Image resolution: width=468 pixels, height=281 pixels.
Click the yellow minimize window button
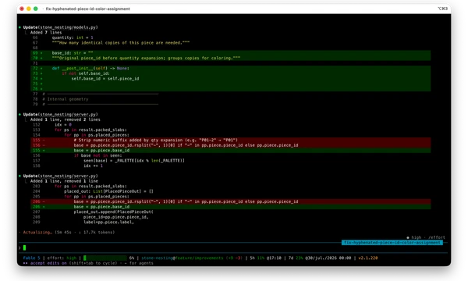pos(29,9)
